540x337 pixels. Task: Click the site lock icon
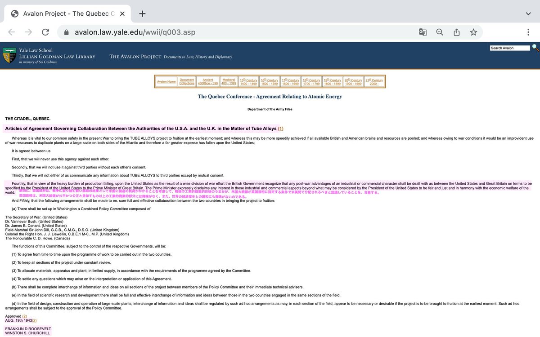point(67,32)
